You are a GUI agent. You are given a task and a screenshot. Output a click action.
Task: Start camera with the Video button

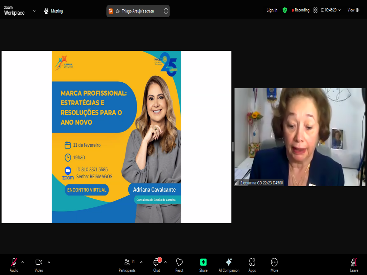tap(39, 265)
